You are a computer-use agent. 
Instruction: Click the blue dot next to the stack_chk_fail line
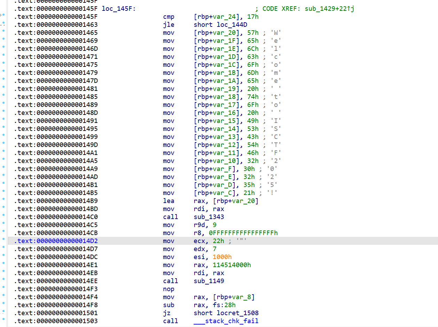[3, 321]
